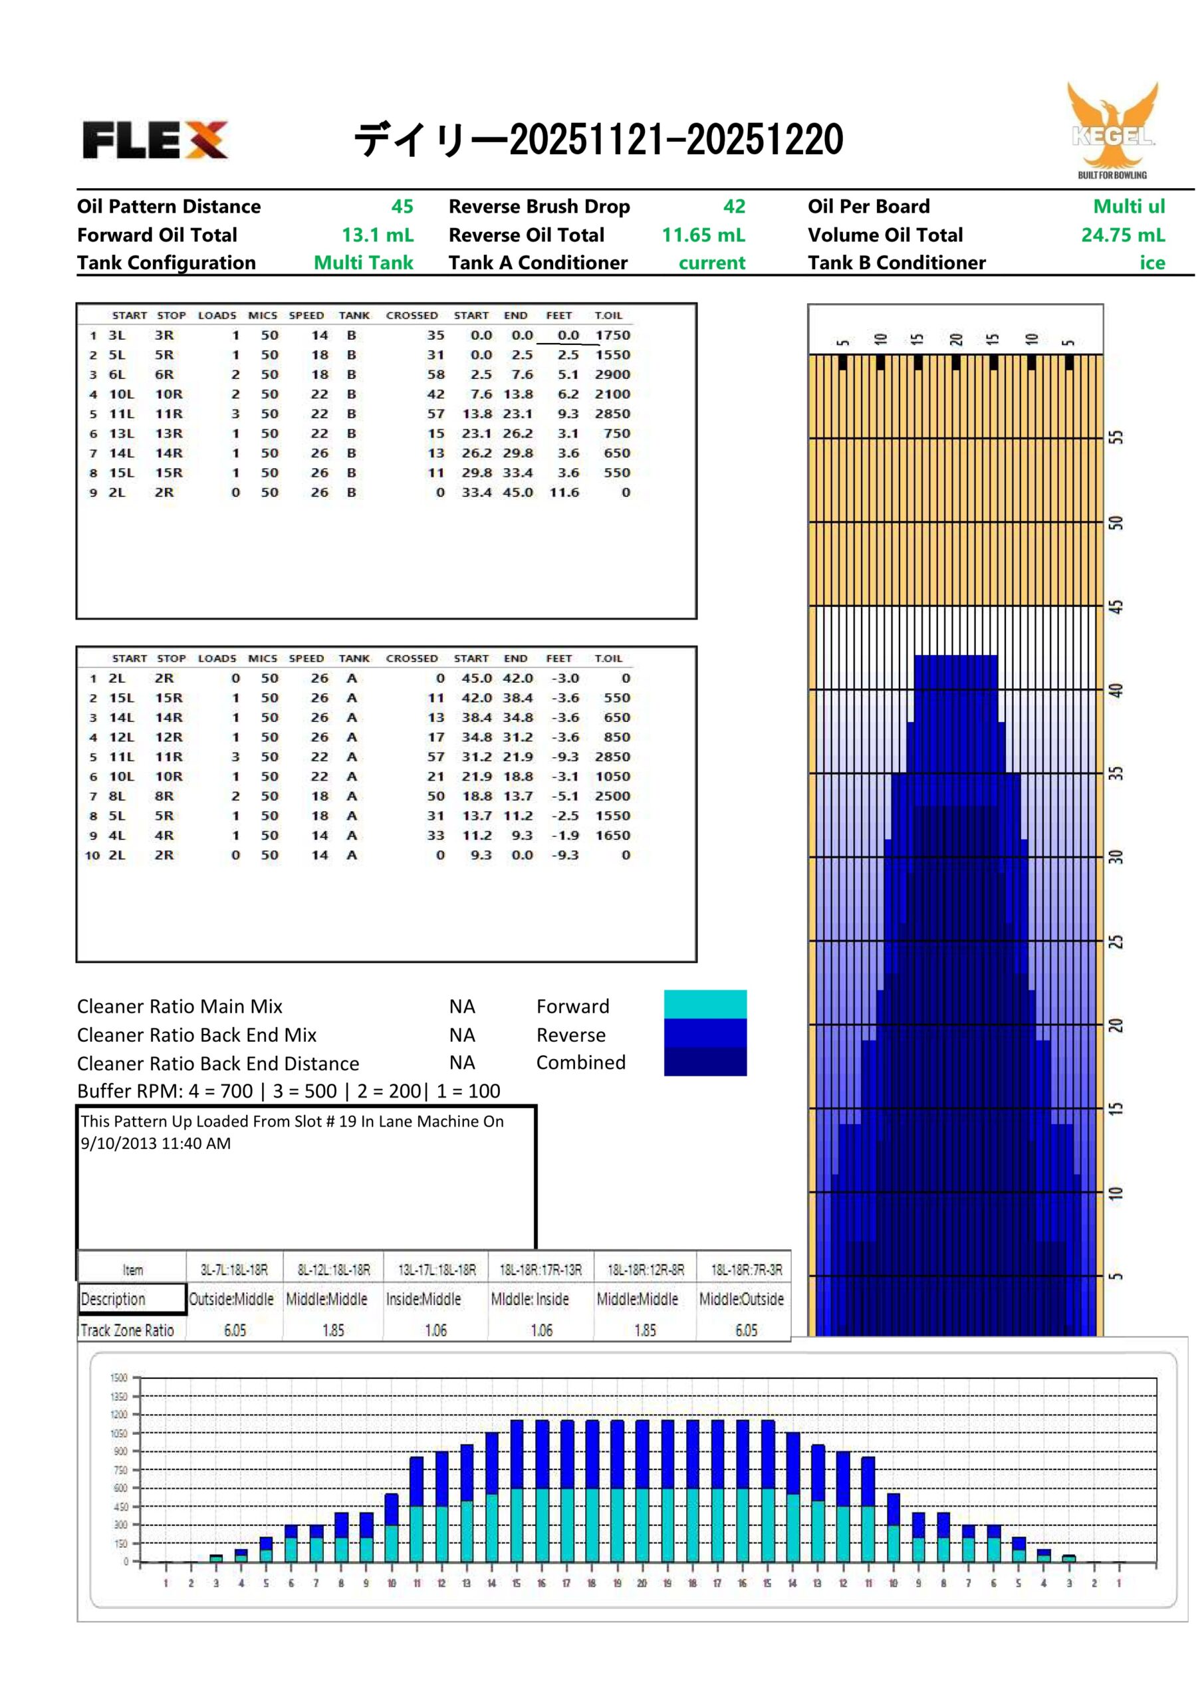Screen dimensions: 1204x1702
Task: Click the Buffer RPM settings line
Action: click(289, 1091)
